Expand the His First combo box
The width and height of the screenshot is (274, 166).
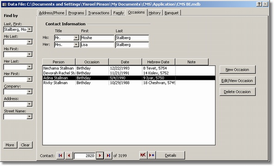click(30, 54)
